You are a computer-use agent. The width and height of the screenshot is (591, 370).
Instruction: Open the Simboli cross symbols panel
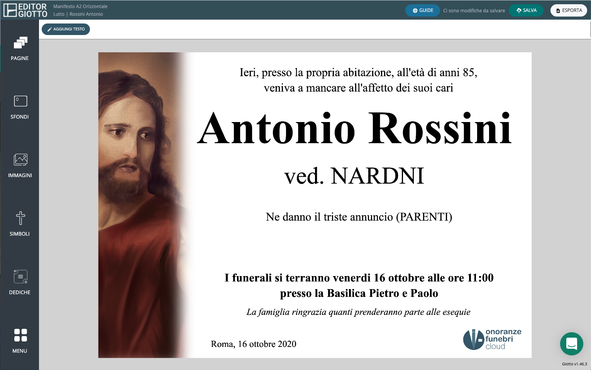pyautogui.click(x=20, y=224)
